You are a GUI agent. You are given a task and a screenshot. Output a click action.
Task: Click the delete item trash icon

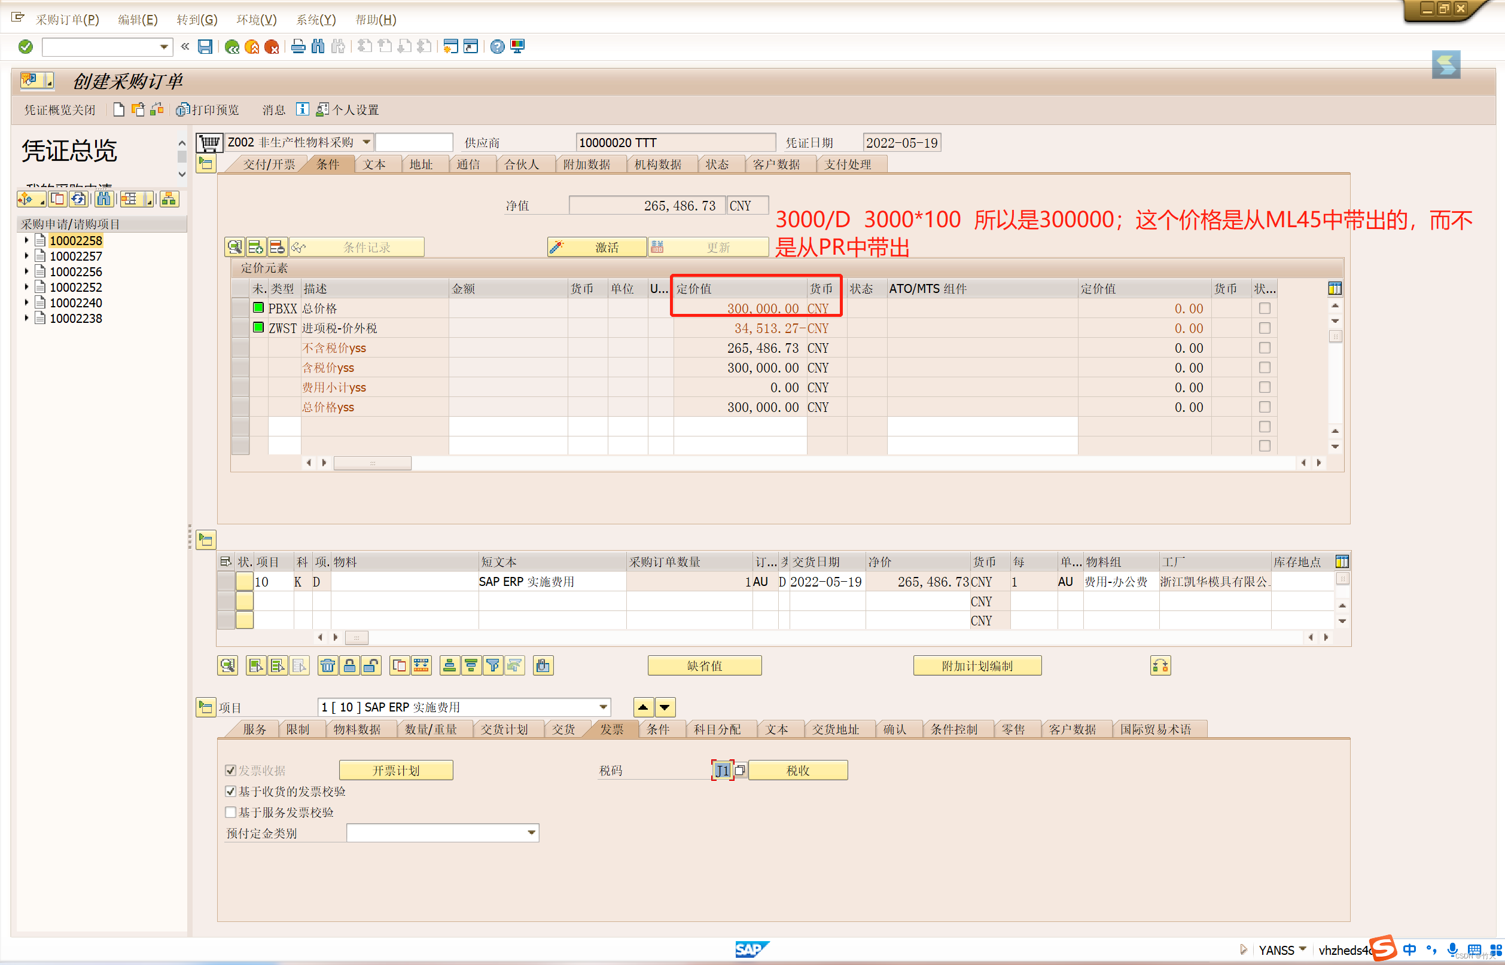click(327, 665)
